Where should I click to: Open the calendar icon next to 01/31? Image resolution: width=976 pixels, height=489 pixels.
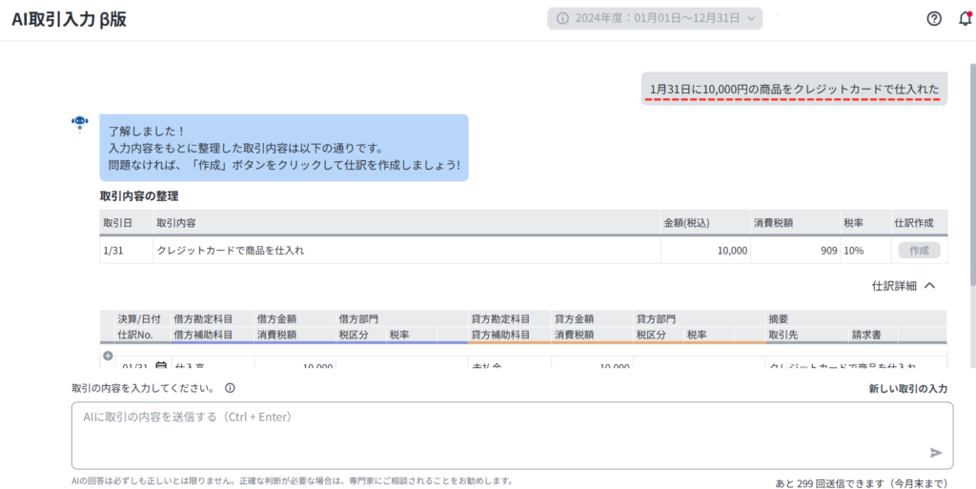pos(160,367)
